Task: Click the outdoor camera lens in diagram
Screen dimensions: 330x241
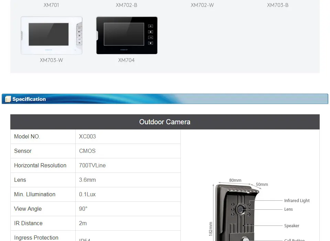Action: (x=241, y=209)
